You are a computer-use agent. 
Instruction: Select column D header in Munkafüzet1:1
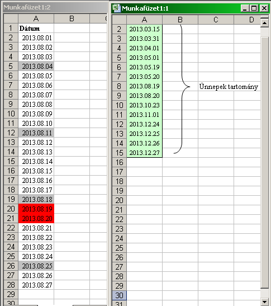(x=247, y=20)
